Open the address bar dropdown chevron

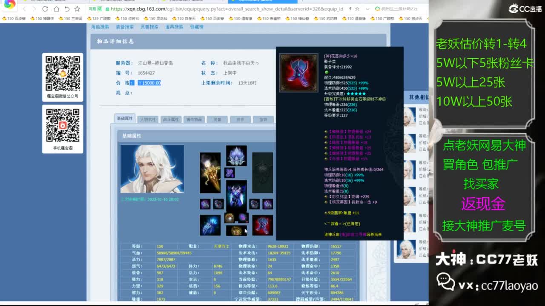(x=367, y=9)
